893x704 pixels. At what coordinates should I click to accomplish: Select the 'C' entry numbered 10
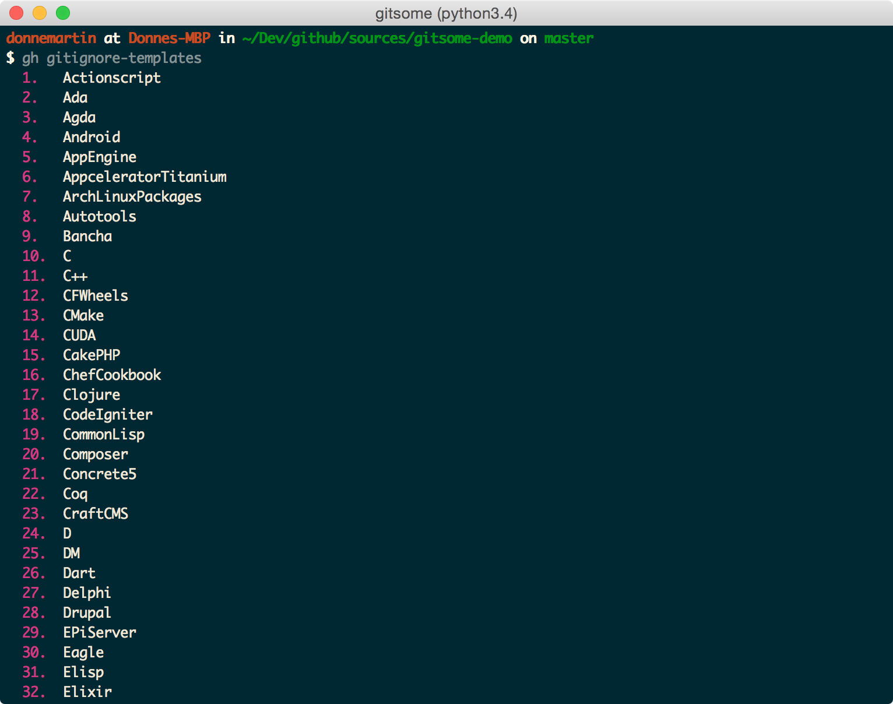[x=67, y=256]
